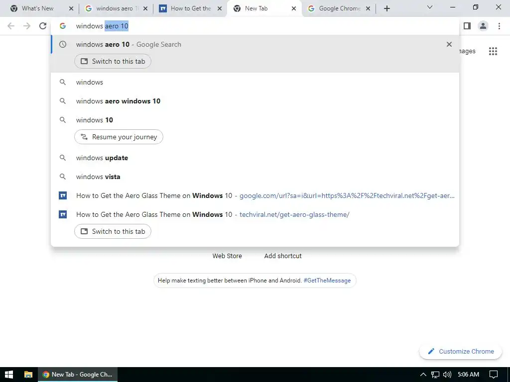The width and height of the screenshot is (510, 382).
Task: Click Switch to this tab under techviral.net suggestion
Action: pos(113,232)
